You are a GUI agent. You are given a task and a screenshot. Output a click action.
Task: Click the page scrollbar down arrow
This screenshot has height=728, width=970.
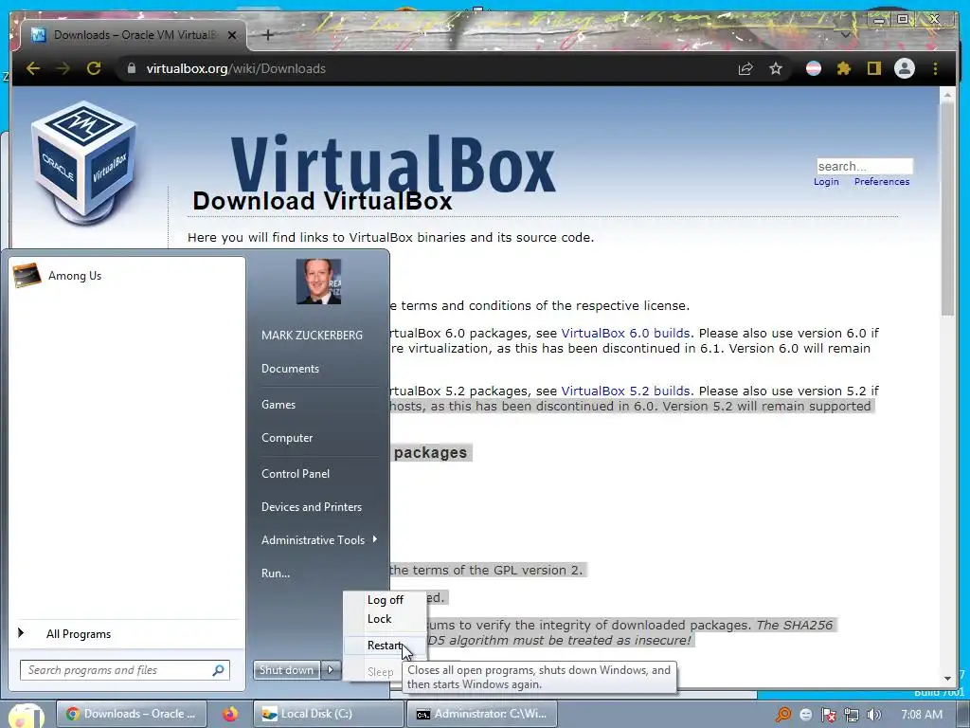tap(947, 679)
